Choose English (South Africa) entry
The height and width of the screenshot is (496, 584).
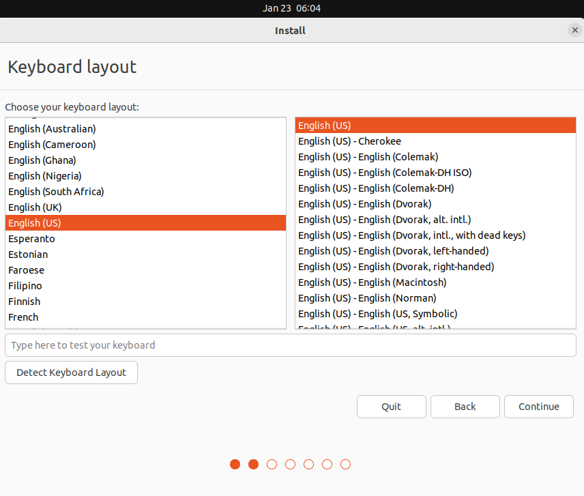(x=56, y=192)
